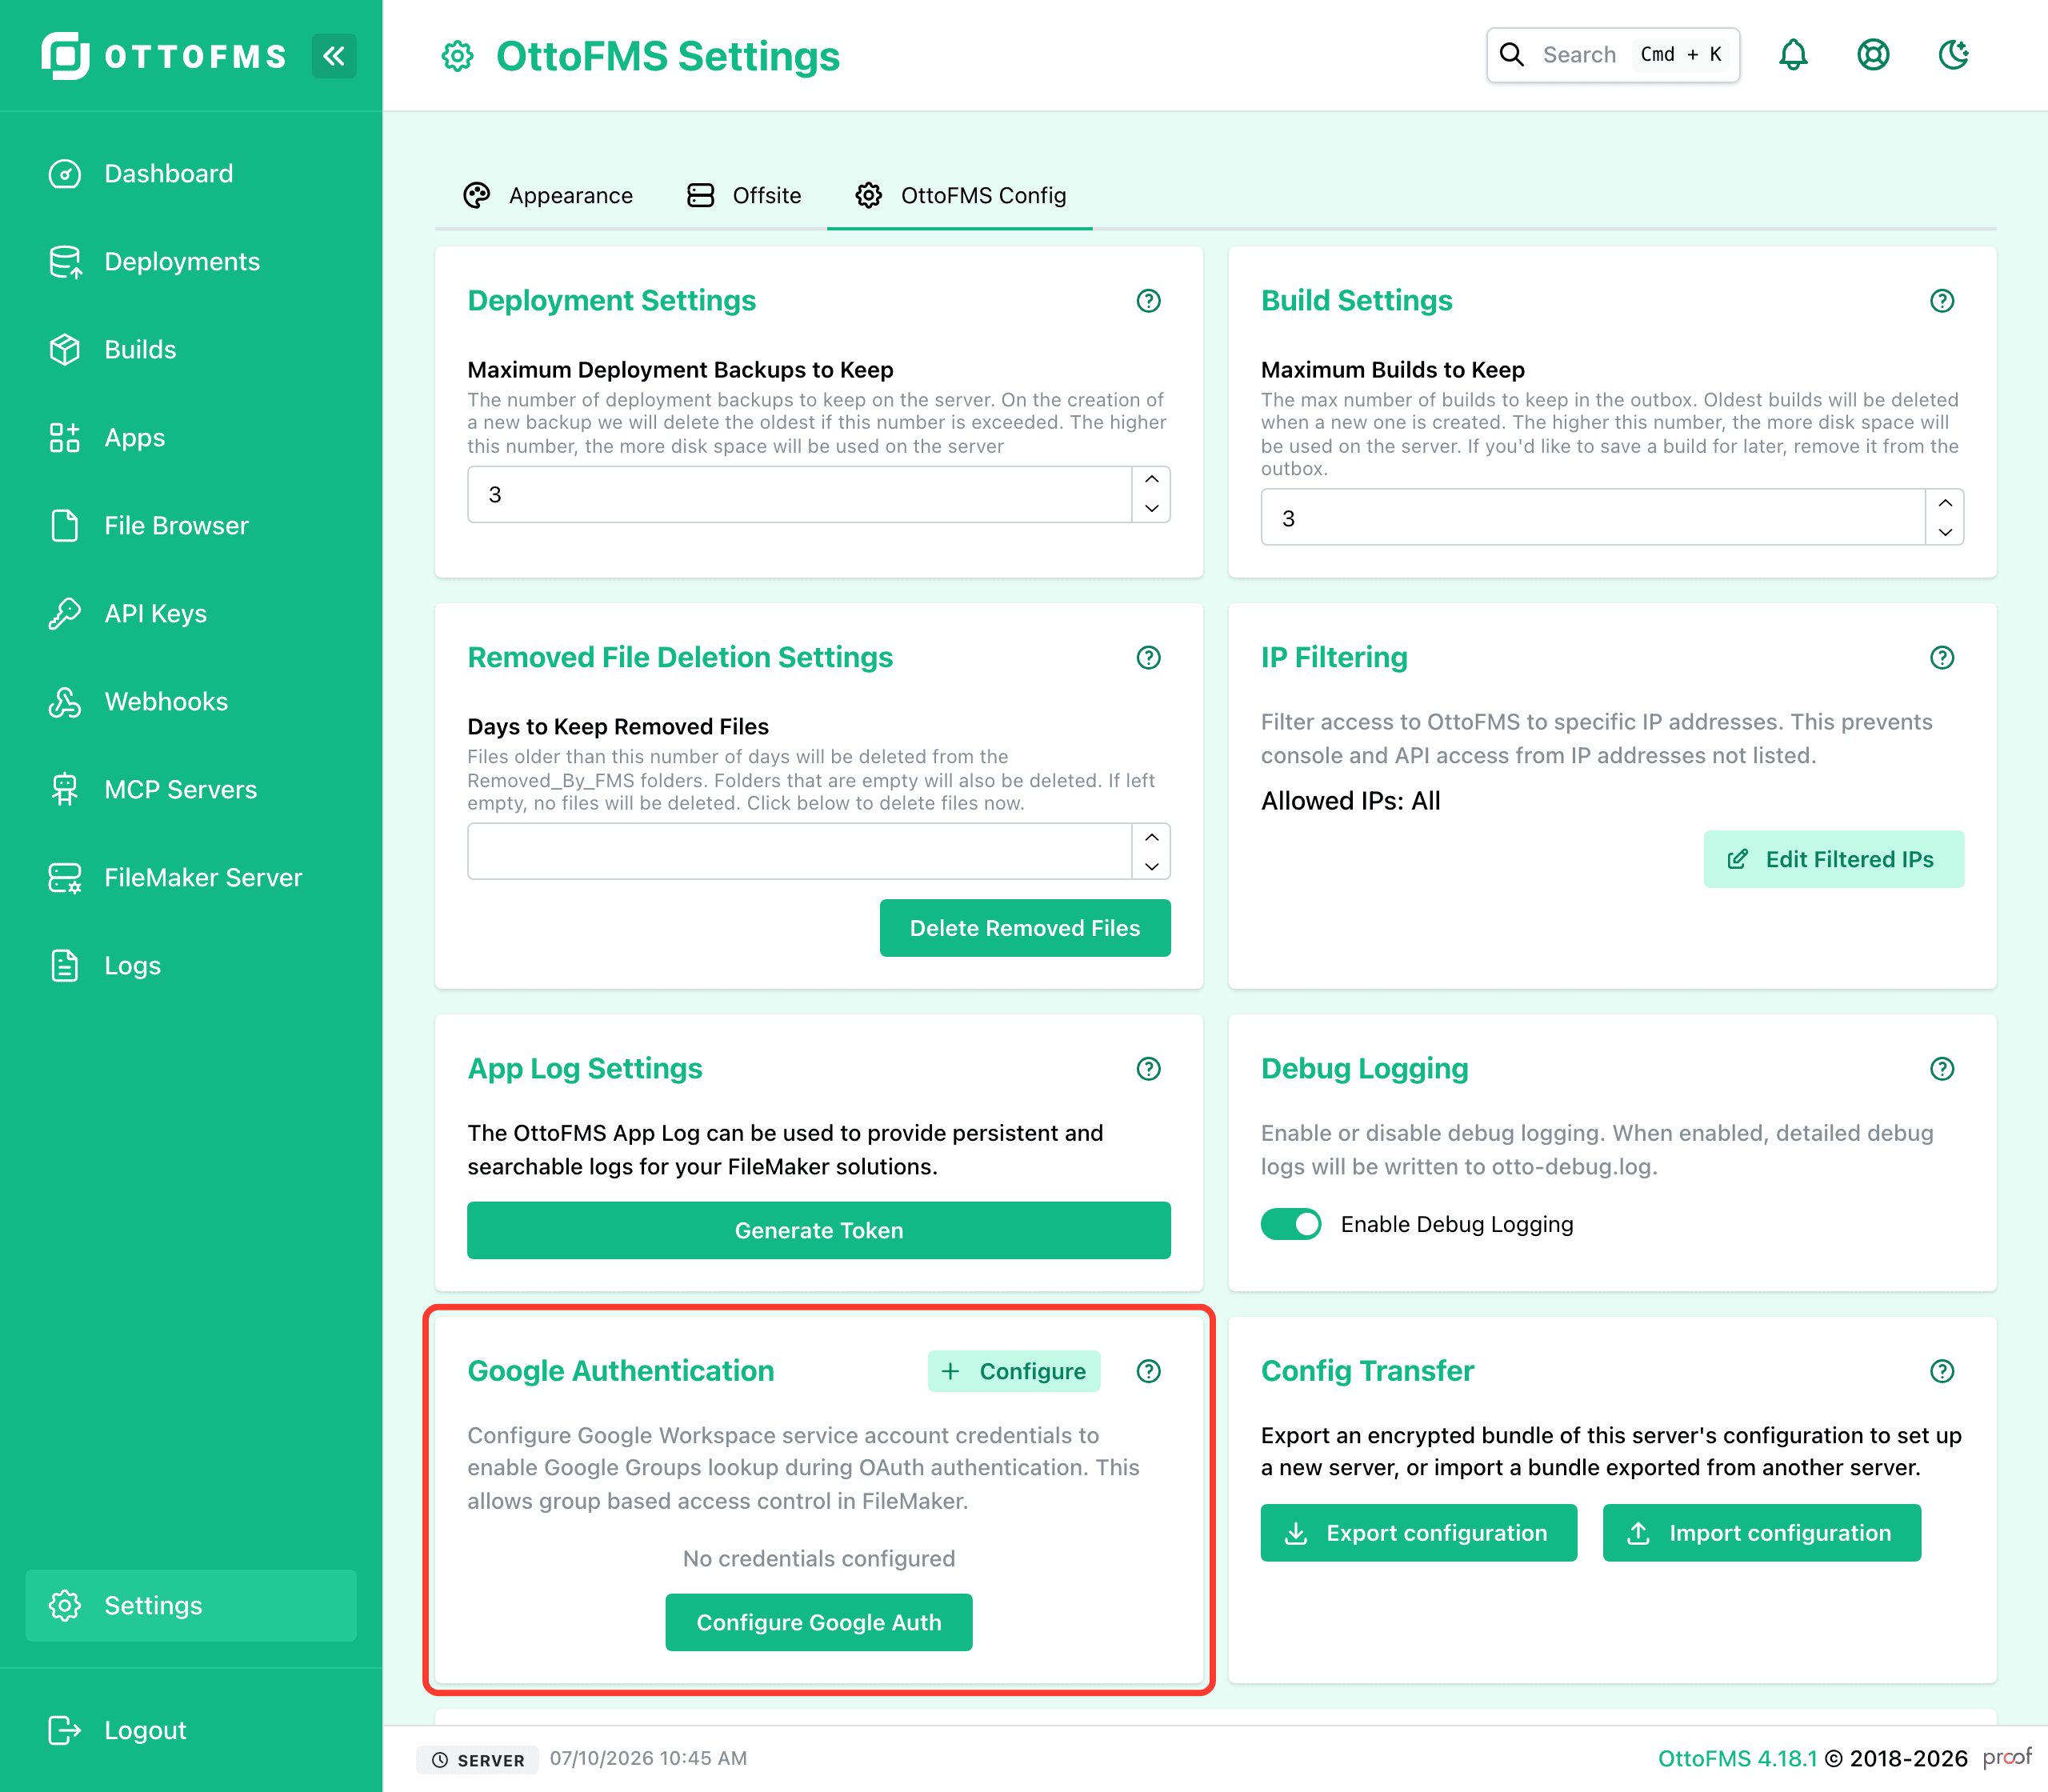The width and height of the screenshot is (2048, 1792).
Task: Click Logout in the sidebar
Action: tap(190, 1731)
